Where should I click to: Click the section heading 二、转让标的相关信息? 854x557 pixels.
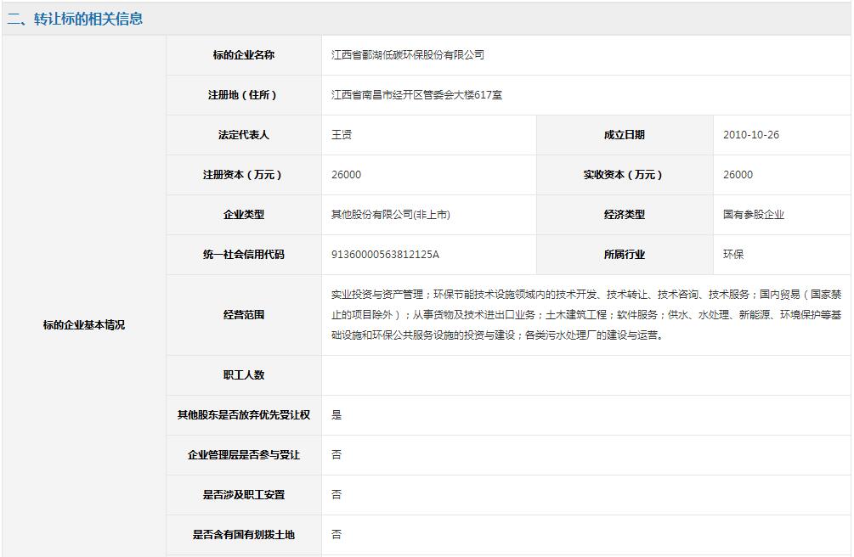pyautogui.click(x=75, y=19)
